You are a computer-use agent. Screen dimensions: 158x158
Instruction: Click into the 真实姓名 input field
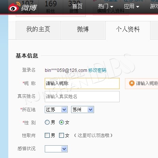click(82, 97)
